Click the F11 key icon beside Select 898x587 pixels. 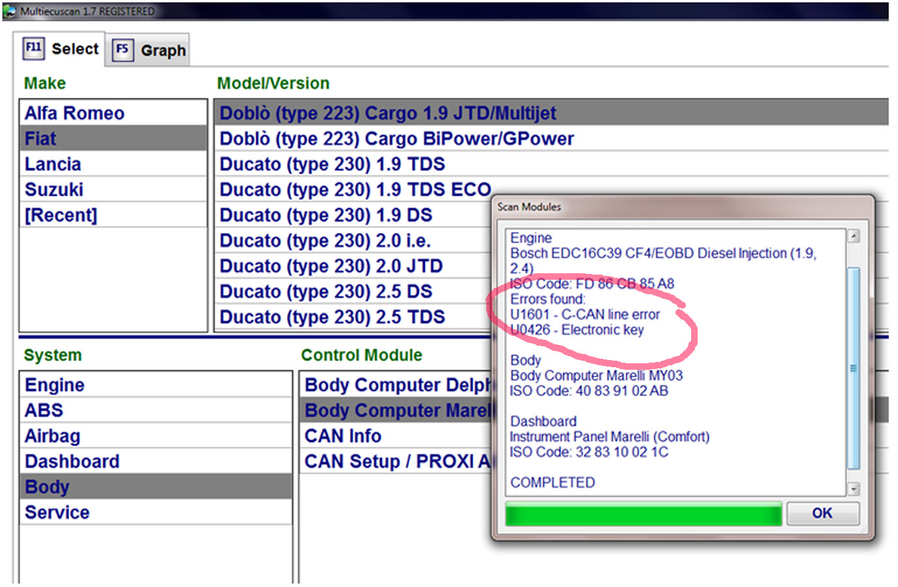(33, 48)
